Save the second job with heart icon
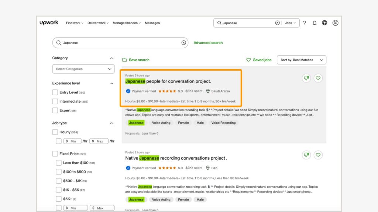This screenshot has height=212, width=378. pyautogui.click(x=318, y=155)
